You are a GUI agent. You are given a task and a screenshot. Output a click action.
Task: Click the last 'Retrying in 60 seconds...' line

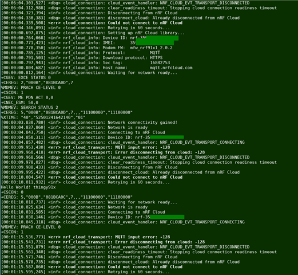85,272
